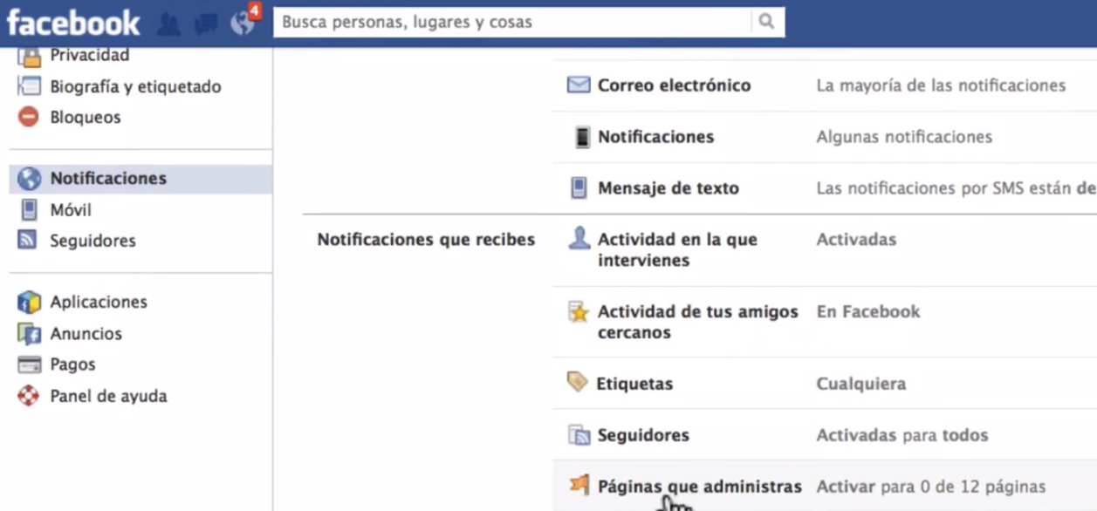
Task: Open 'Actividad en la que intervienes' row
Action: click(825, 250)
